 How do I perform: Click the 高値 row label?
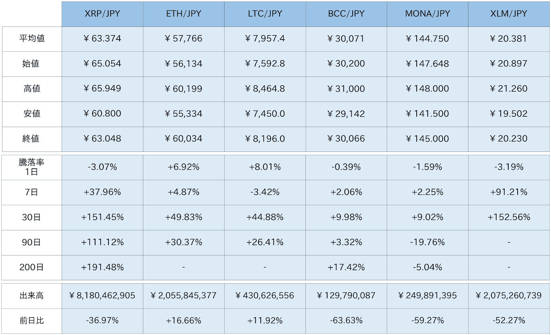(32, 89)
